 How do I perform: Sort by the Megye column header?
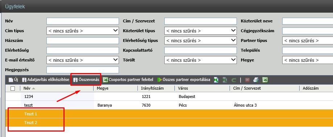click(116, 88)
